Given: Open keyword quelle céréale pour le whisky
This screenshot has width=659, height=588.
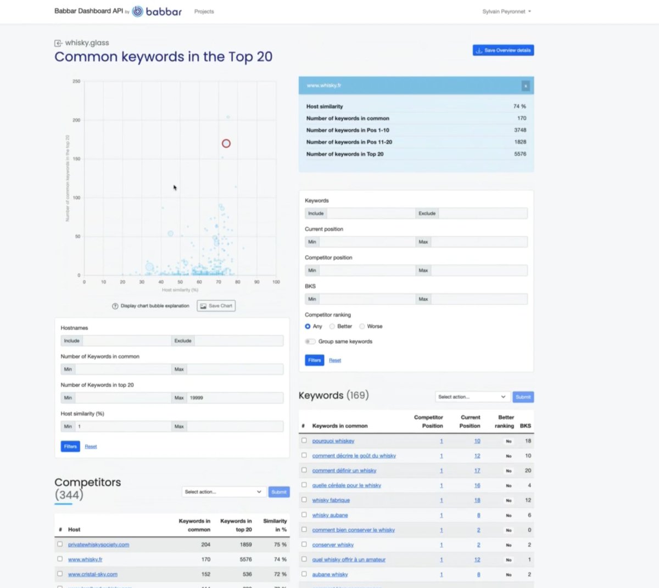Looking at the screenshot, I should coord(347,485).
